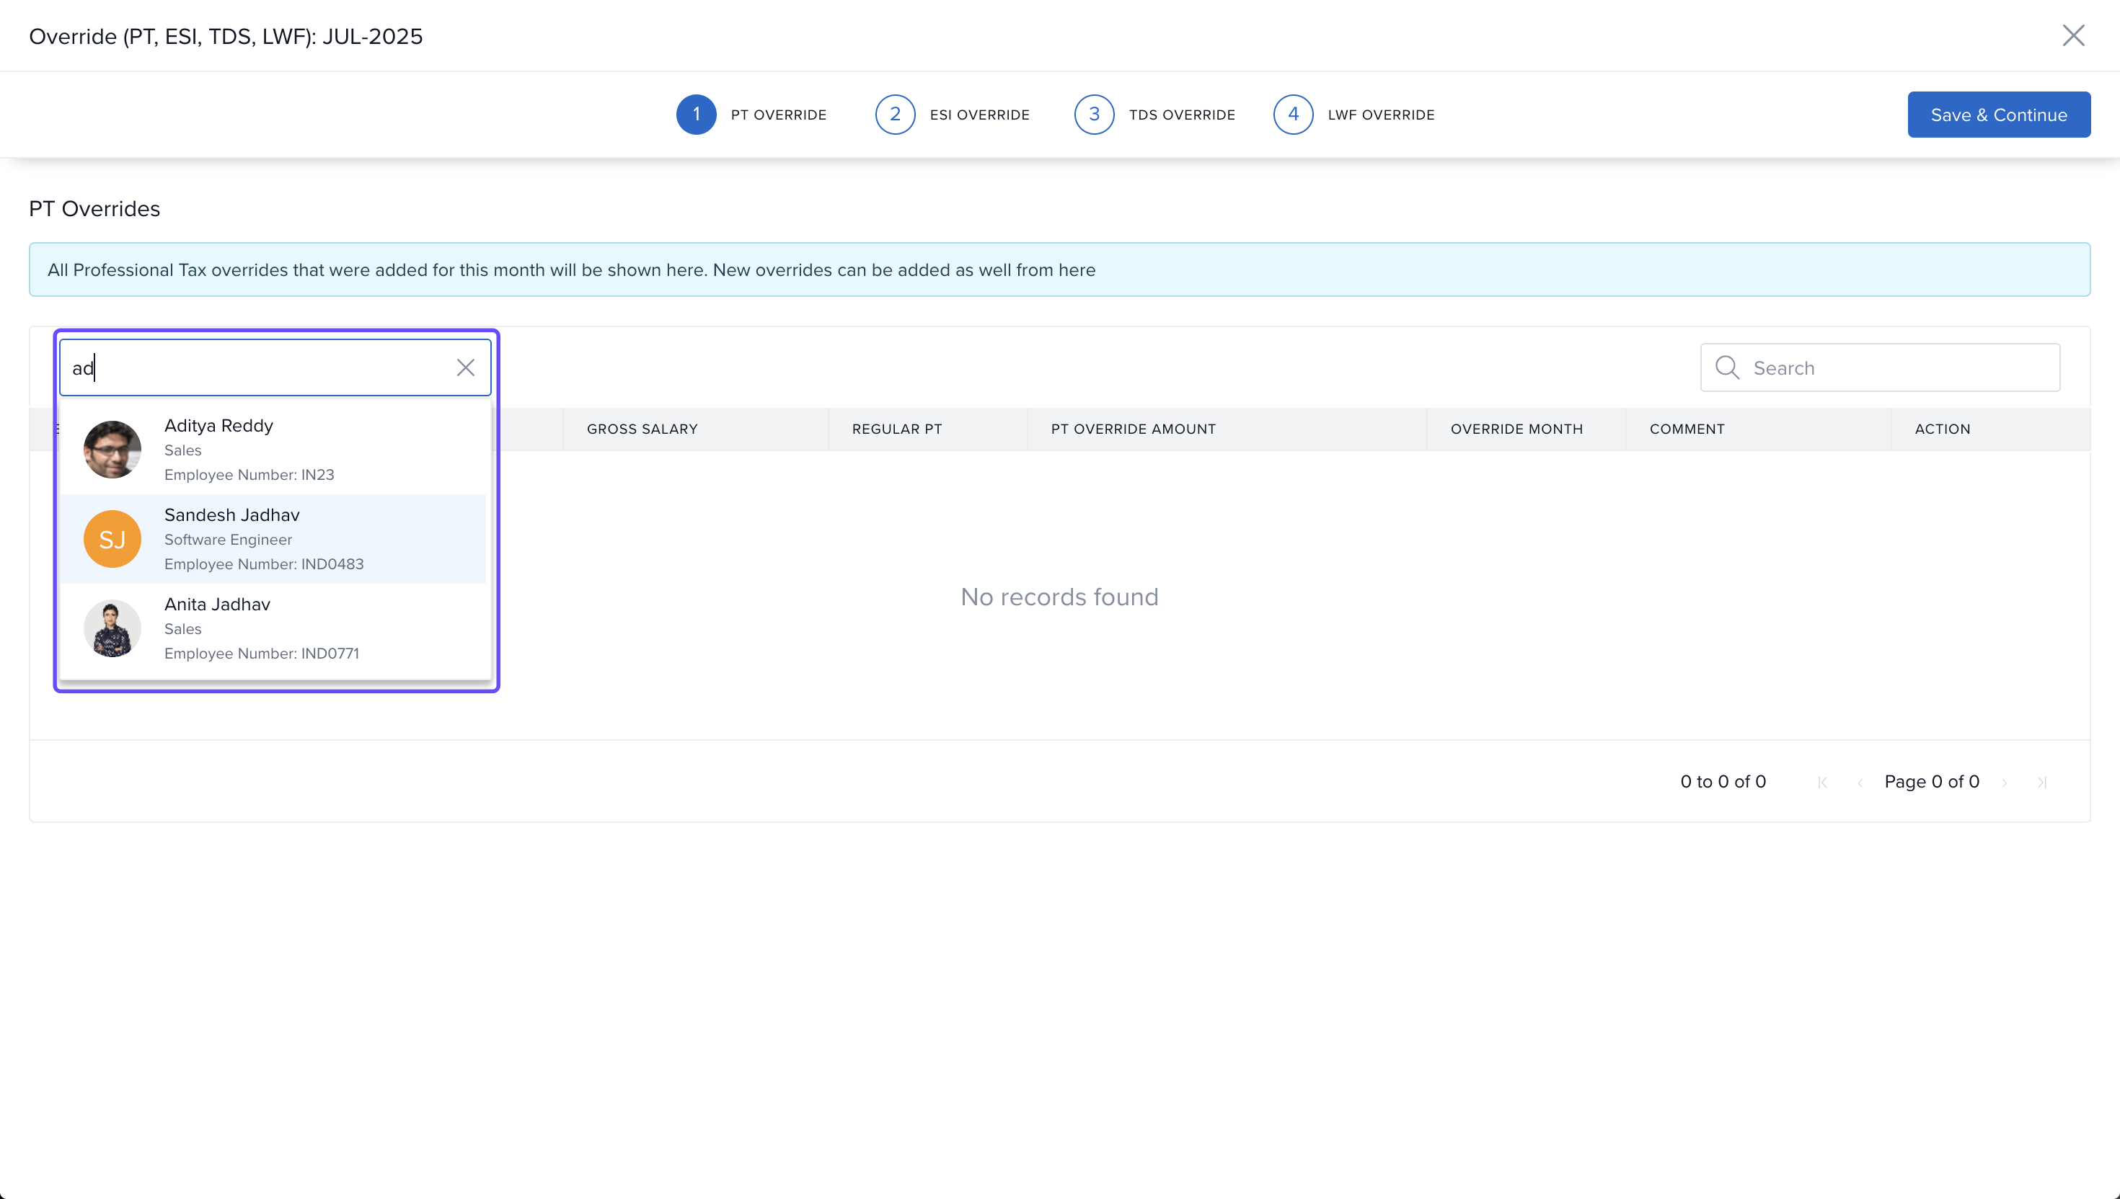Click the magnifier icon in Search box
The height and width of the screenshot is (1199, 2120).
point(1727,367)
